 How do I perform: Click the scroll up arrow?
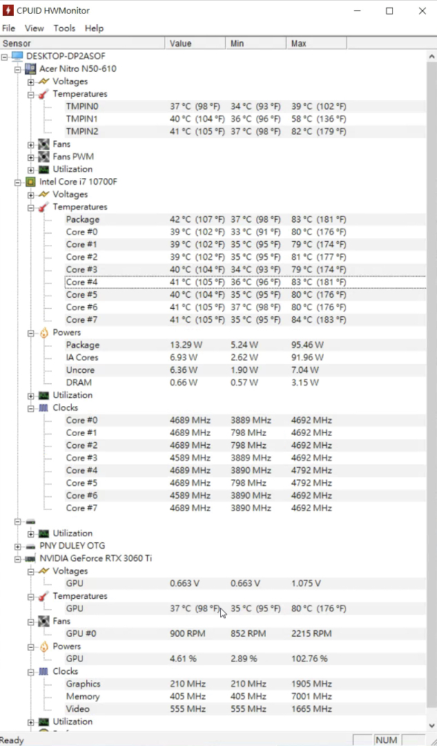tap(431, 55)
